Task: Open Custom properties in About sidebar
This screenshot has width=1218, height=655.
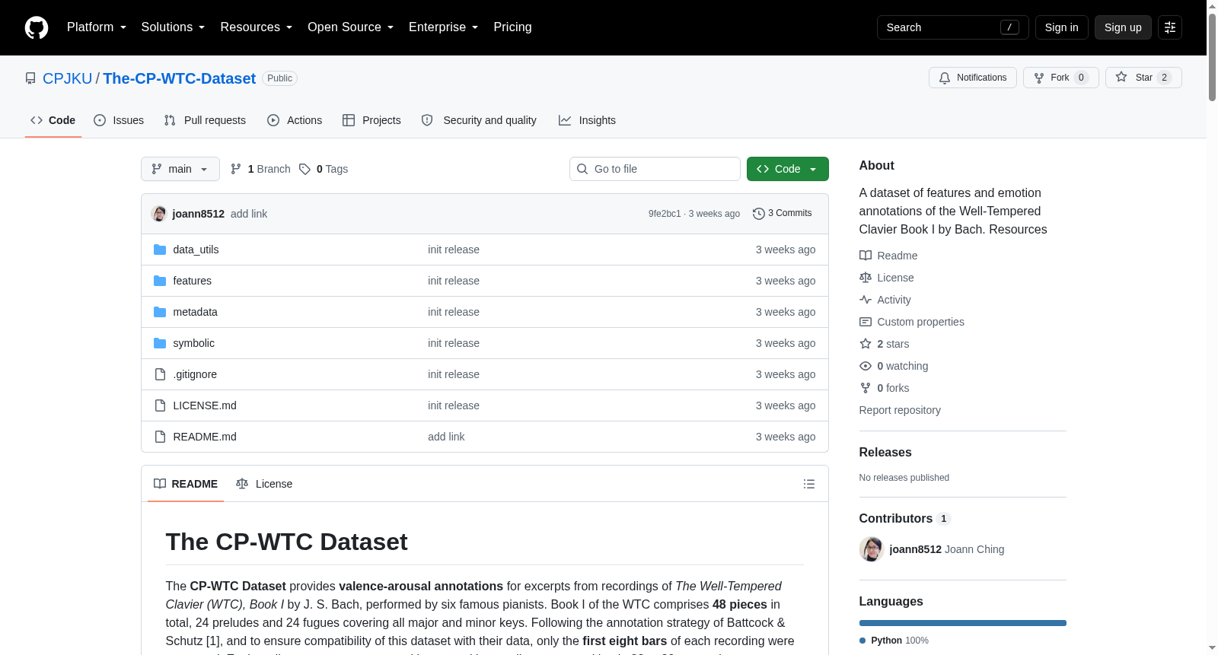Action: point(912,322)
